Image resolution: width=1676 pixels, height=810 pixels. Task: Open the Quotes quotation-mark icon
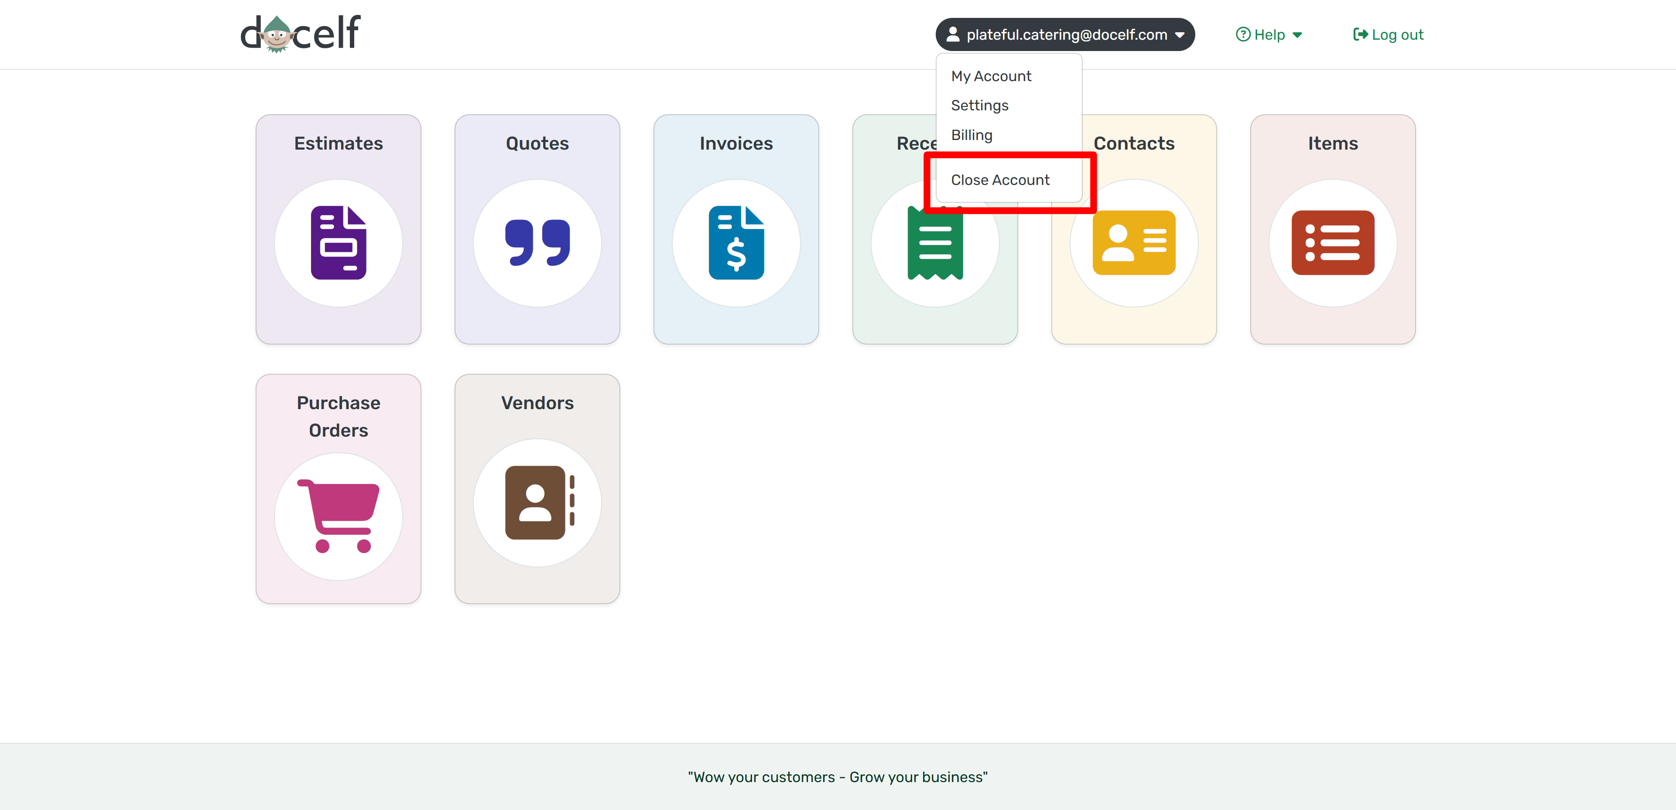(537, 243)
